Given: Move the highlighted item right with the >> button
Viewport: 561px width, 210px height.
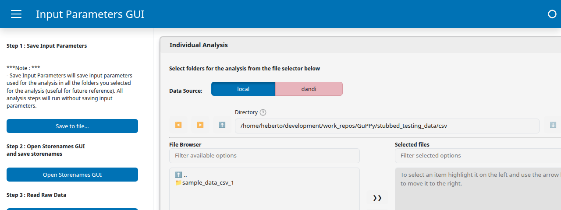Looking at the screenshot, I should (377, 198).
